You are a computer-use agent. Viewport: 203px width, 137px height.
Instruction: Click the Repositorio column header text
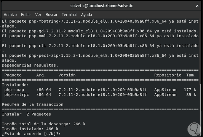(168, 75)
